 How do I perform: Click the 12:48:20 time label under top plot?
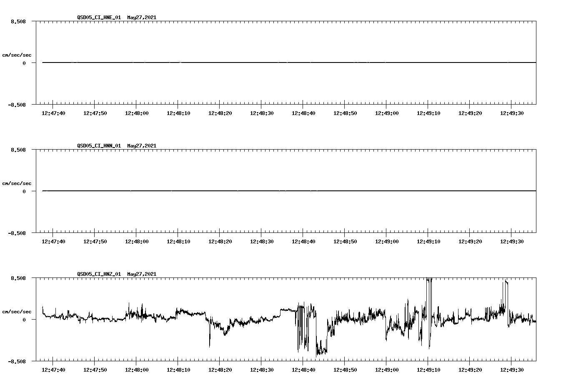[221, 112]
